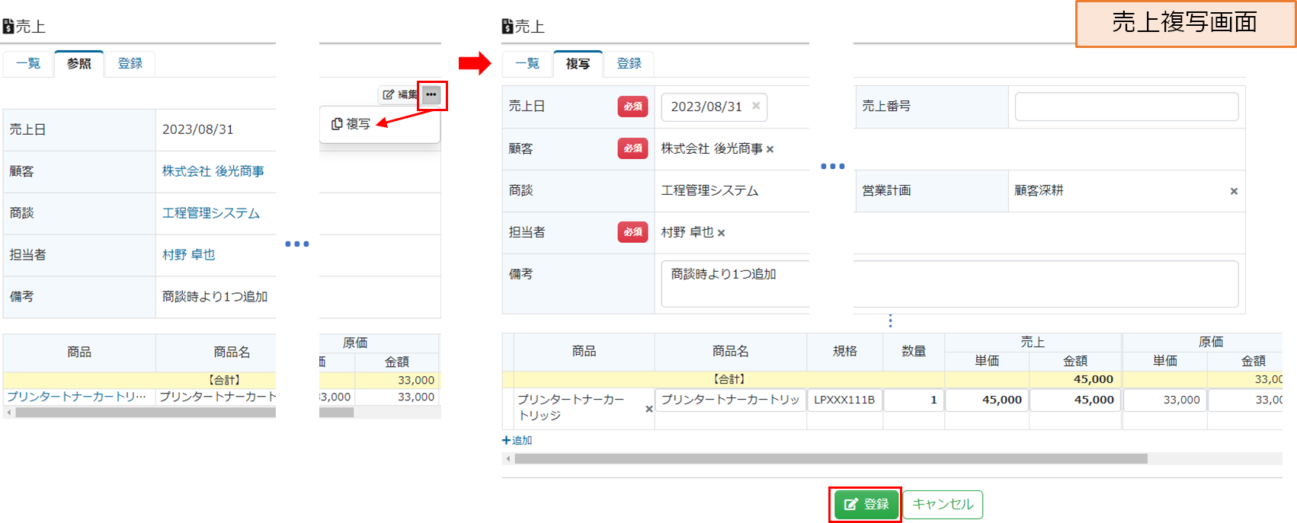
Task: Click the scrollbar's left arrow in copy screen
Action: (x=508, y=458)
